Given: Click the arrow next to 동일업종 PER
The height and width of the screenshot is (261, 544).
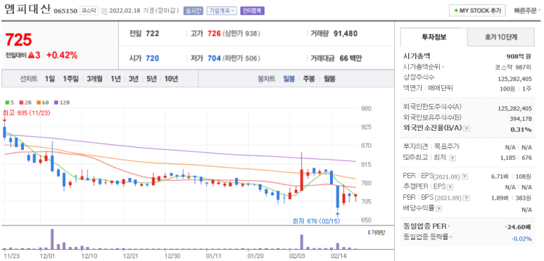Looking at the screenshot, I should (449, 227).
